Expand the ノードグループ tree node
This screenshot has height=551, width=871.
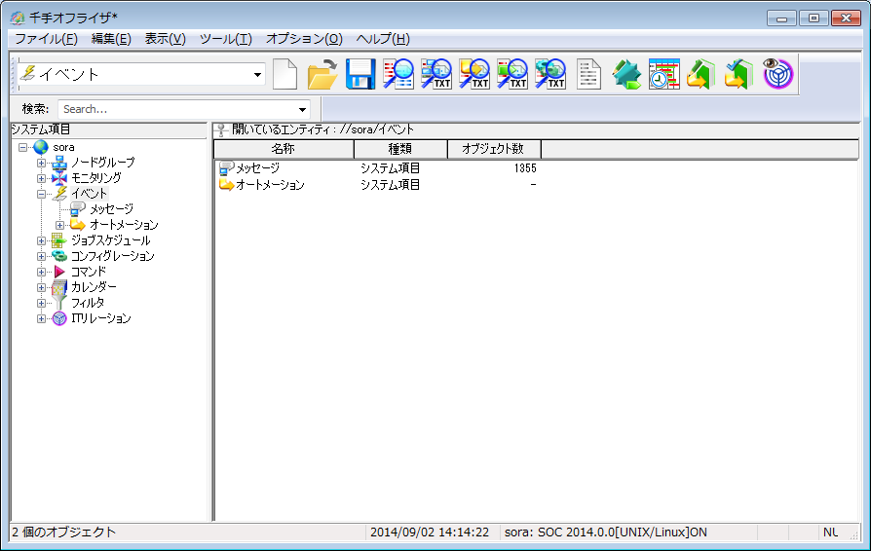tap(41, 164)
